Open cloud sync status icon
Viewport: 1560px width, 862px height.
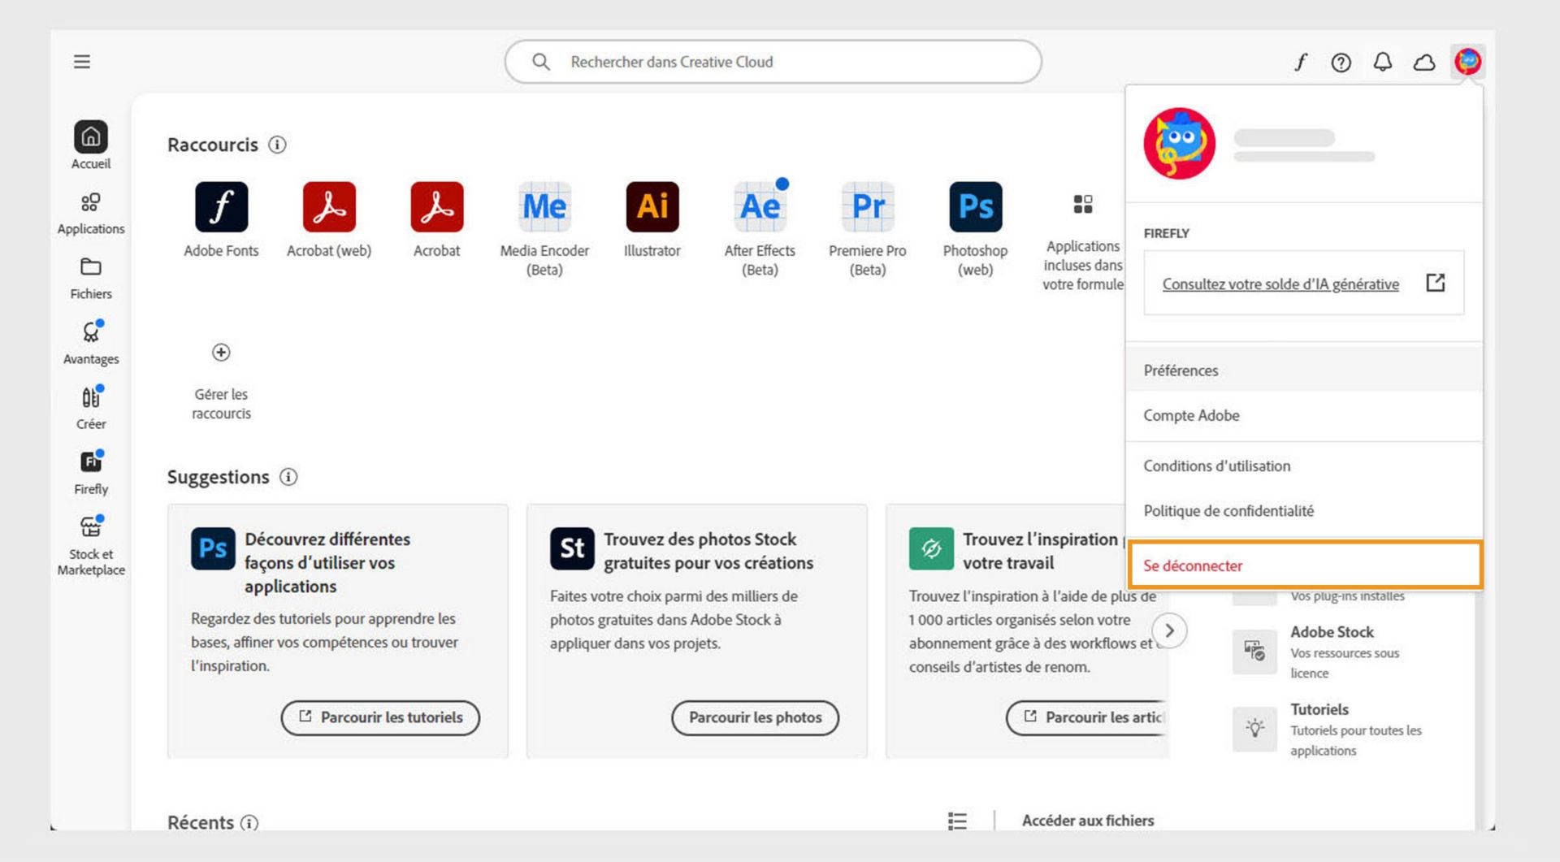point(1424,63)
